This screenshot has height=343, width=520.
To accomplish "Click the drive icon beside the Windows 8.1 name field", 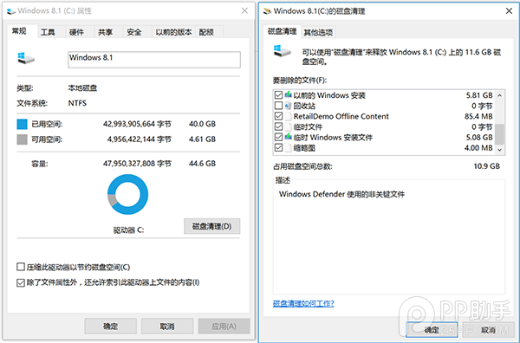I will coord(26,58).
